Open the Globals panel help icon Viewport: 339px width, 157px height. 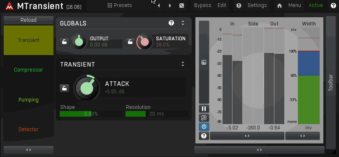point(171,23)
